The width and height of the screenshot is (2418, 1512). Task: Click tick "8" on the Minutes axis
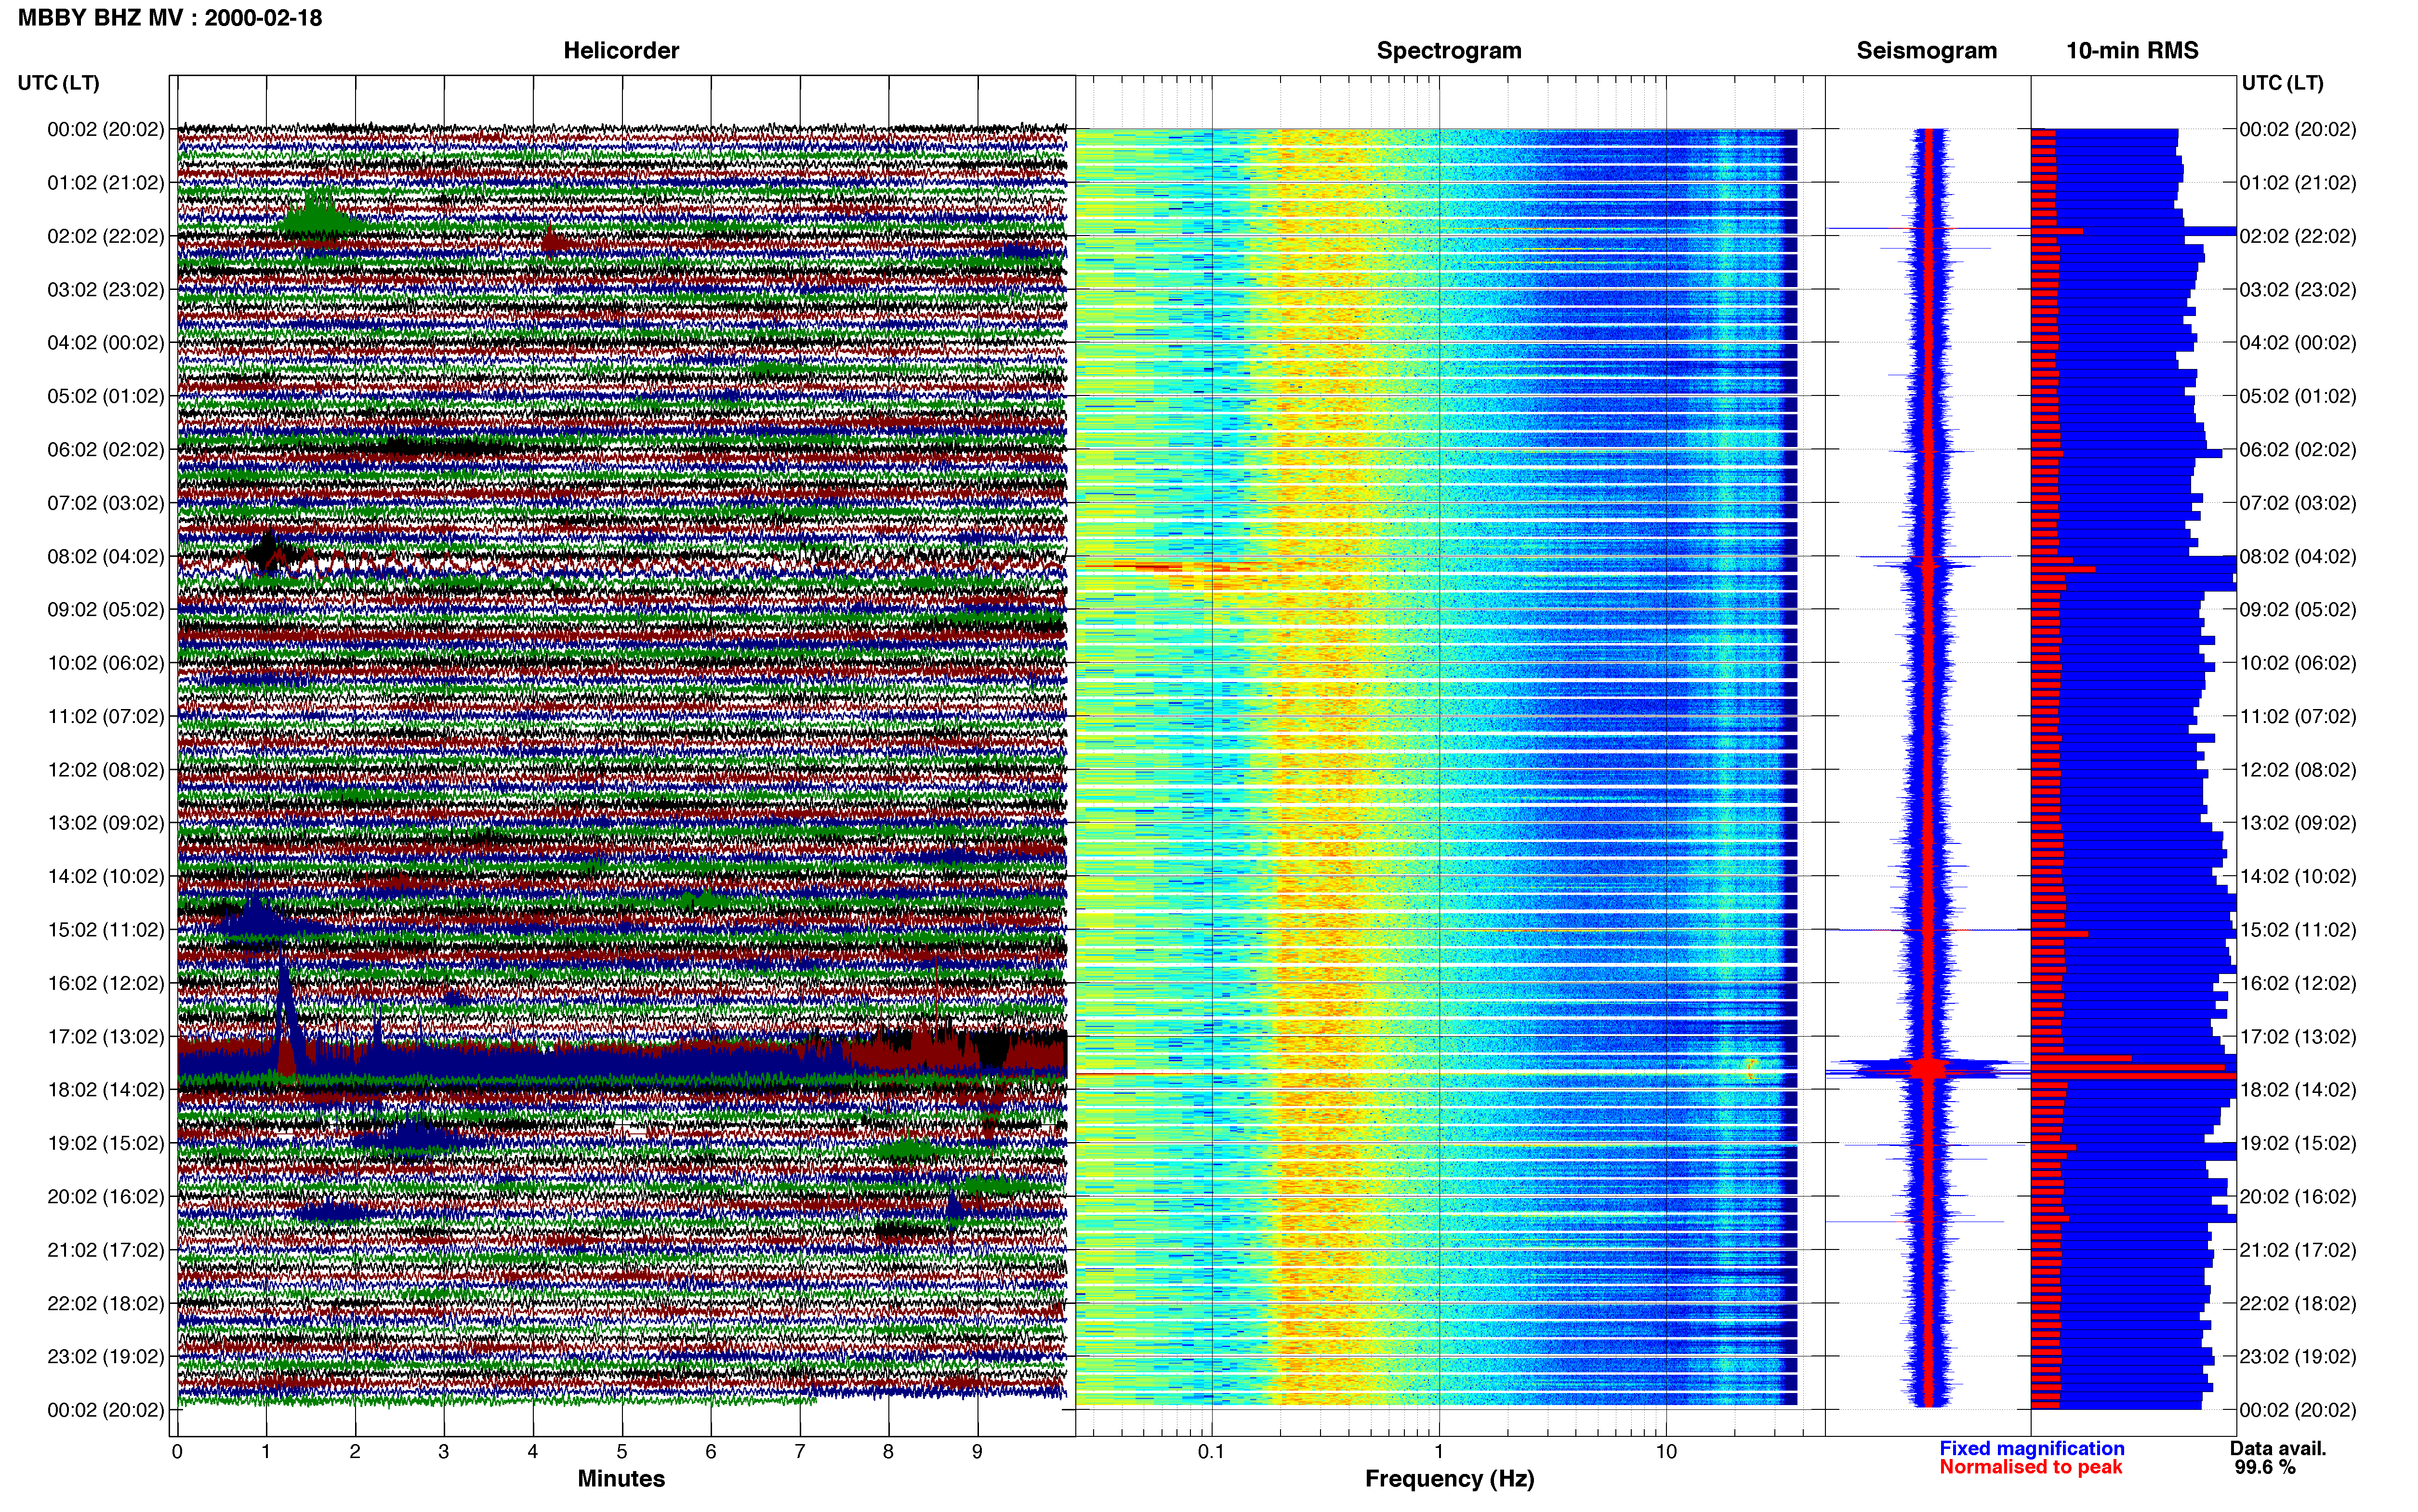pyautogui.click(x=889, y=1452)
